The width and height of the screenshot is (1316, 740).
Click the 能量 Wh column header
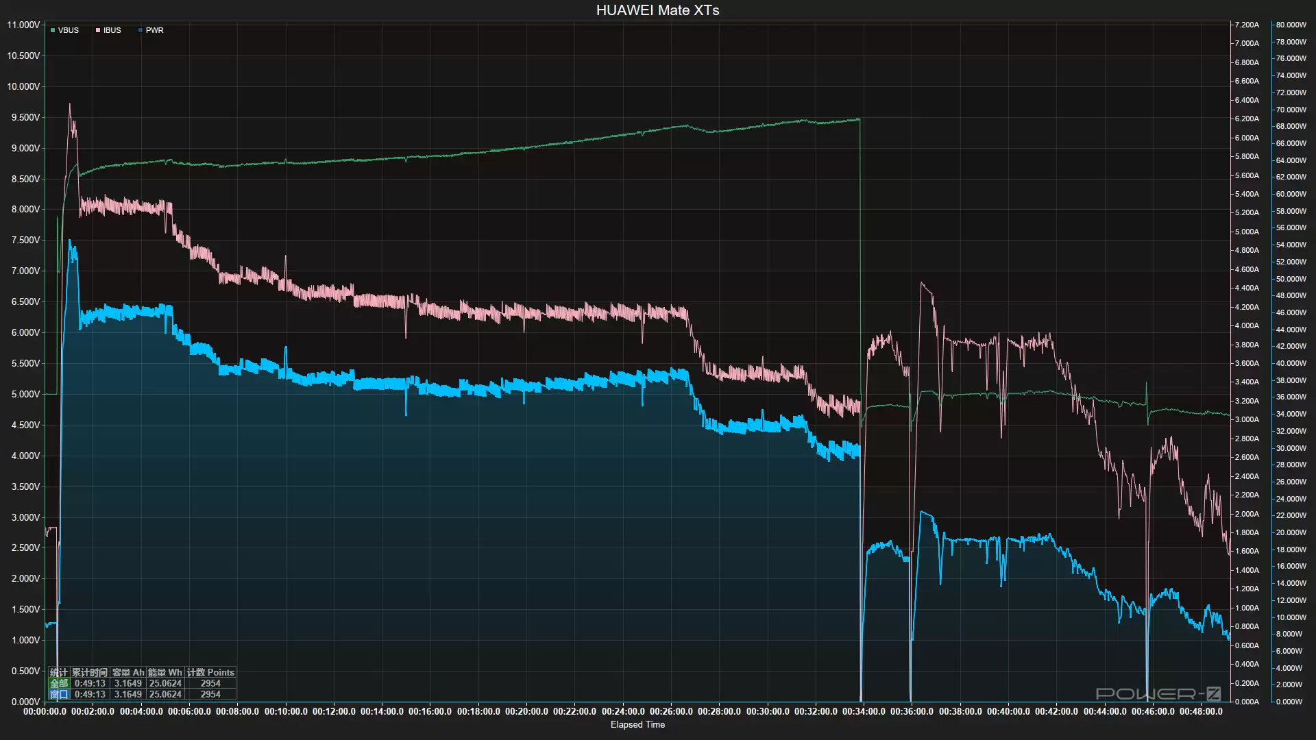tap(164, 672)
